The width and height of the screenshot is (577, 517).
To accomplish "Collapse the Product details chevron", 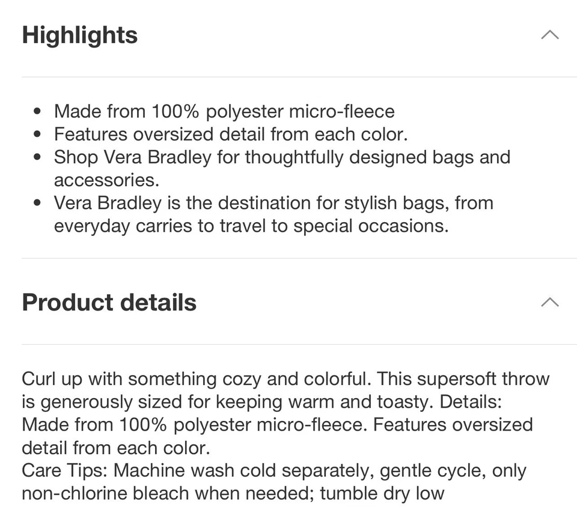I will (550, 302).
